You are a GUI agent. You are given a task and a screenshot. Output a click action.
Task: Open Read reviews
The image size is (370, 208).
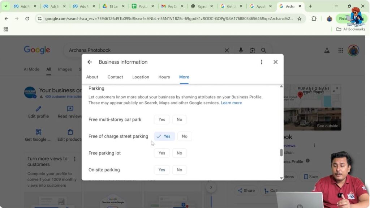point(70,112)
